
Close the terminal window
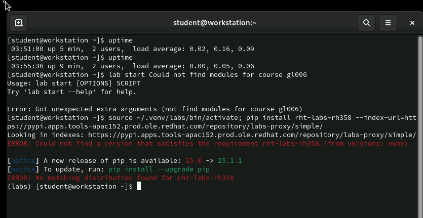pyautogui.click(x=412, y=23)
